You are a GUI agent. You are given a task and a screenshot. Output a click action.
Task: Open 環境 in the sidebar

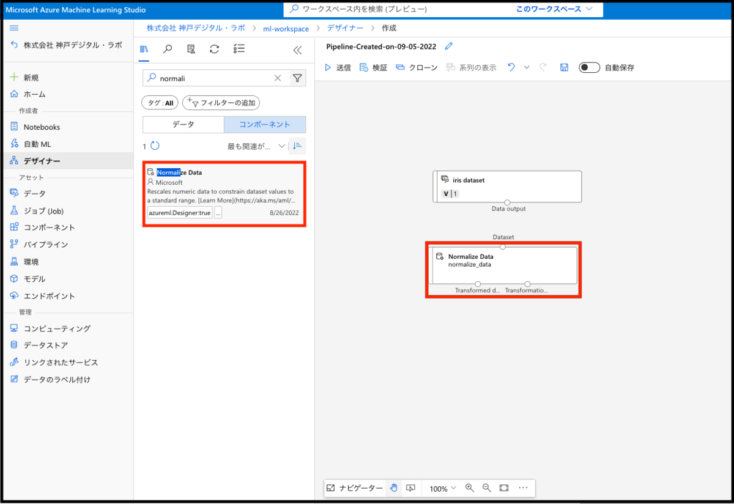click(24, 262)
